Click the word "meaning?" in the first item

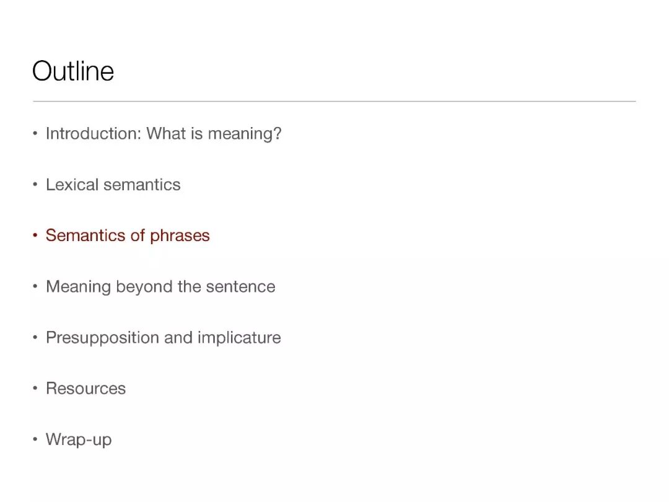click(x=245, y=134)
